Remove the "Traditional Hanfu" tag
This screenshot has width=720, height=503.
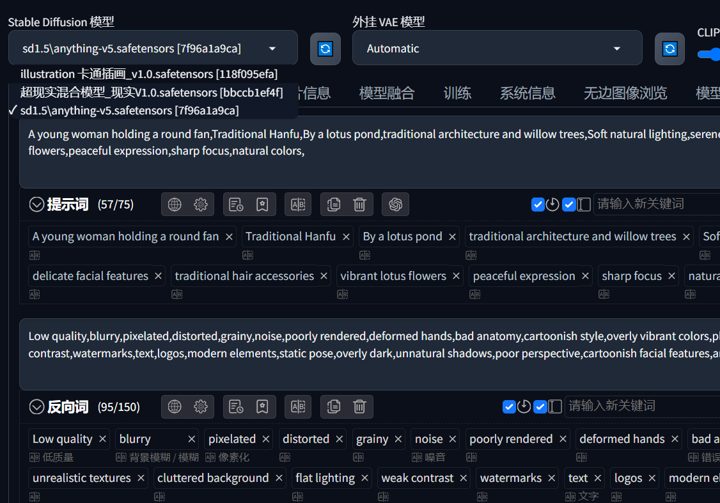pos(346,237)
